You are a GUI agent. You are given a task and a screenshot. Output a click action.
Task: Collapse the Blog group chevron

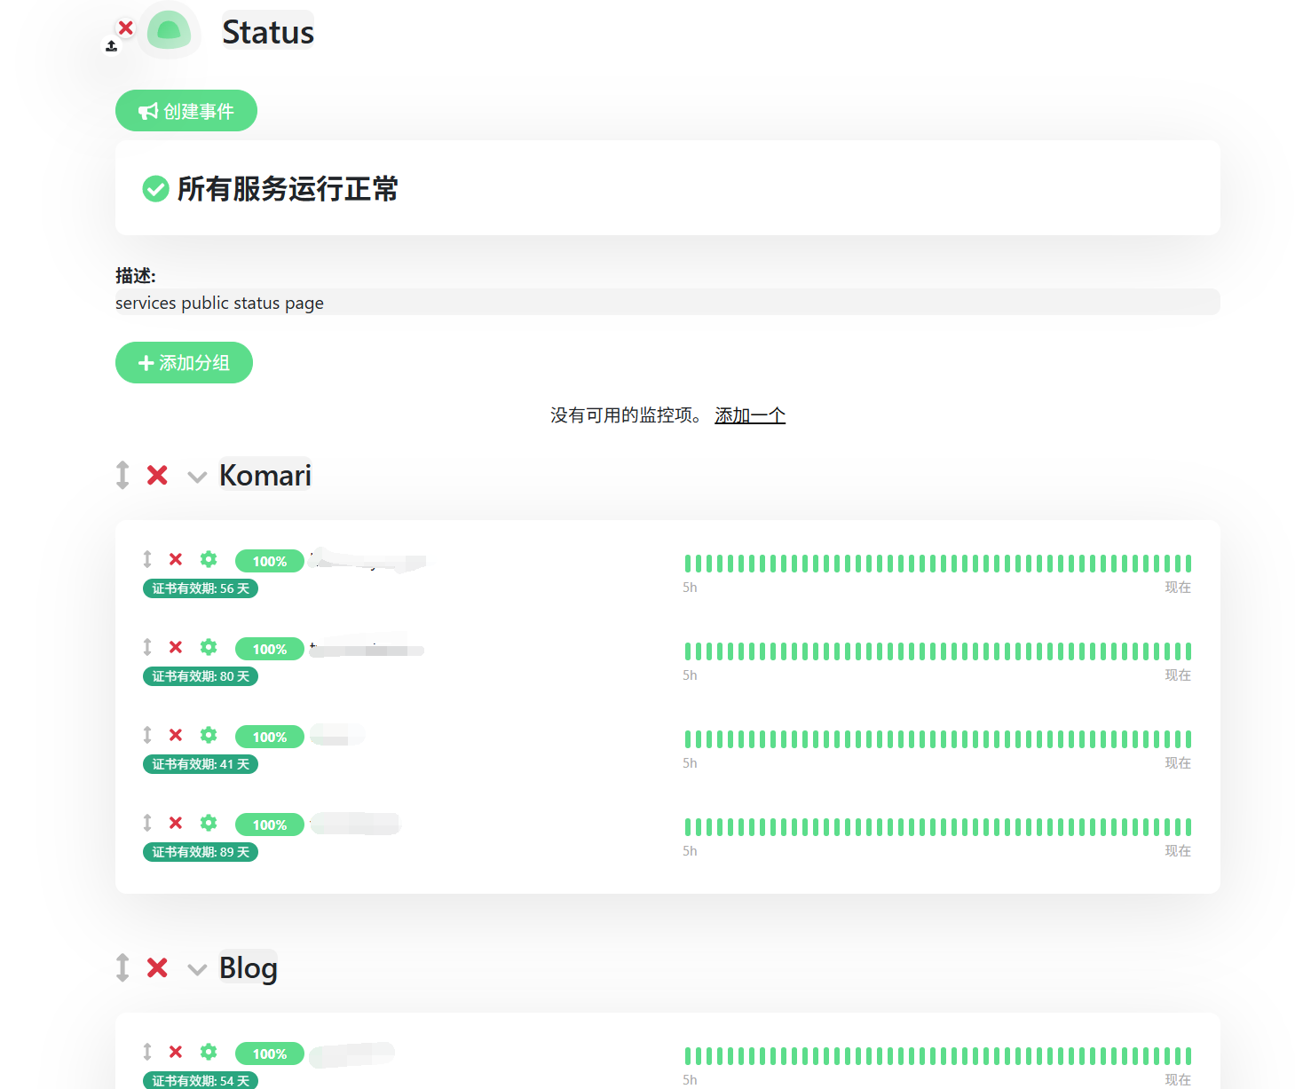[197, 969]
